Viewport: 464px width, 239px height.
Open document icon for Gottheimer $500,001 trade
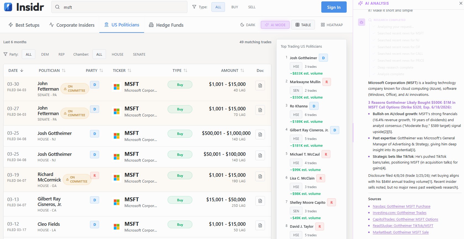coord(260,135)
